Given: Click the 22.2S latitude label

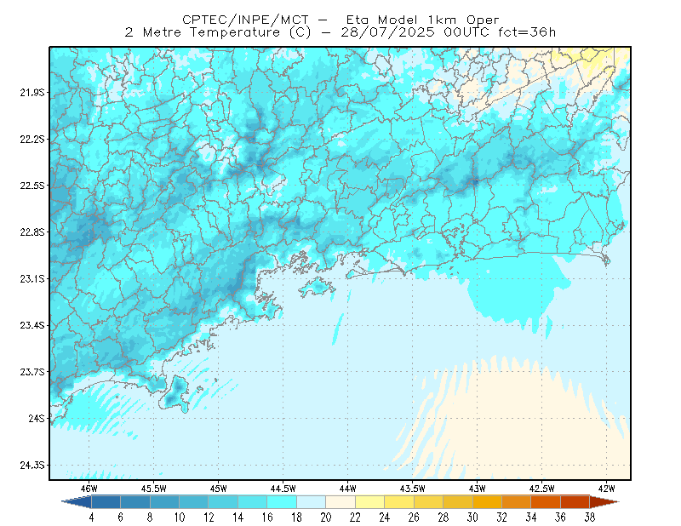Looking at the screenshot, I should [32, 139].
